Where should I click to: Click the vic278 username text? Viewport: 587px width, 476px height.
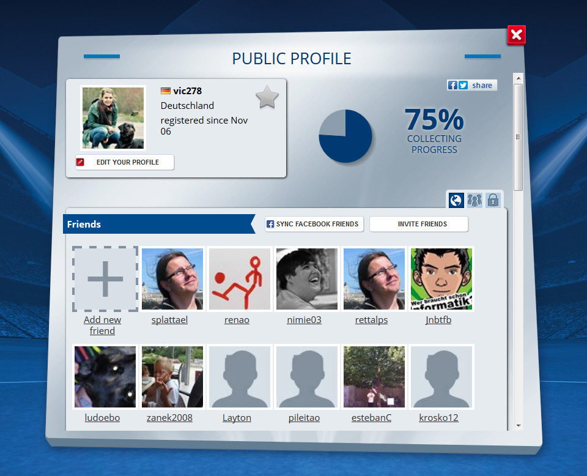188,91
